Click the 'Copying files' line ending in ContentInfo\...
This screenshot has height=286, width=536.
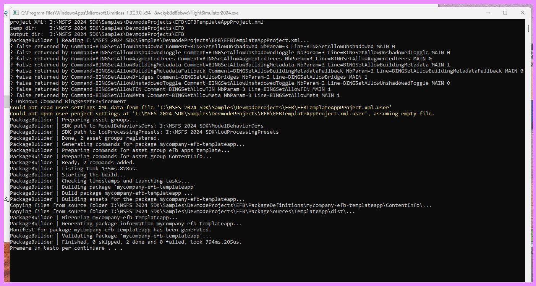[221, 205]
